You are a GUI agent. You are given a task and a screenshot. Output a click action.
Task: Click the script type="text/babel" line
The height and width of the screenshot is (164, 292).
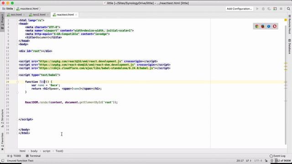tap(39, 75)
